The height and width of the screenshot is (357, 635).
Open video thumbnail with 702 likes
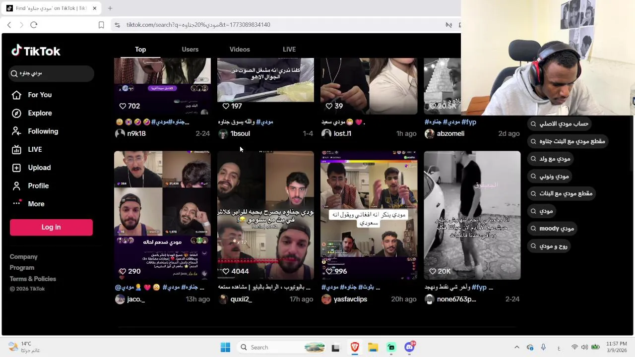(162, 86)
